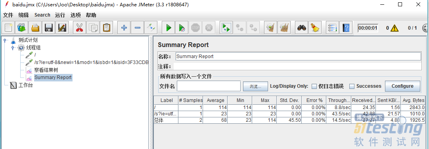
Task: Save the test plan with floppy icon
Action: tap(48, 28)
